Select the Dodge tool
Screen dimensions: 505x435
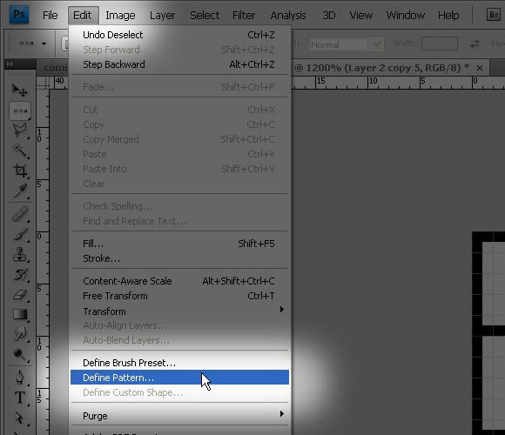tap(20, 355)
